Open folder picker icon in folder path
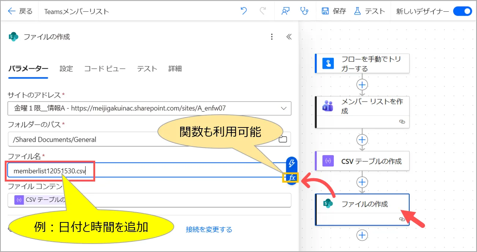The width and height of the screenshot is (477, 252). (283, 139)
